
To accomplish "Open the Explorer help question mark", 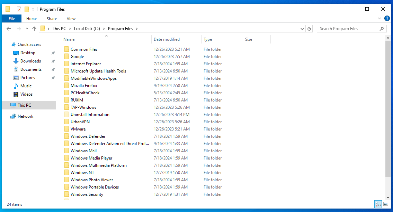I will (387, 18).
